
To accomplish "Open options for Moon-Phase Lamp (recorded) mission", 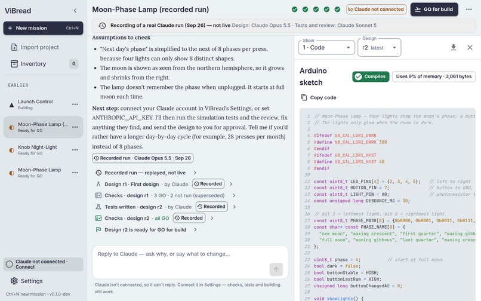I will 75,127.
